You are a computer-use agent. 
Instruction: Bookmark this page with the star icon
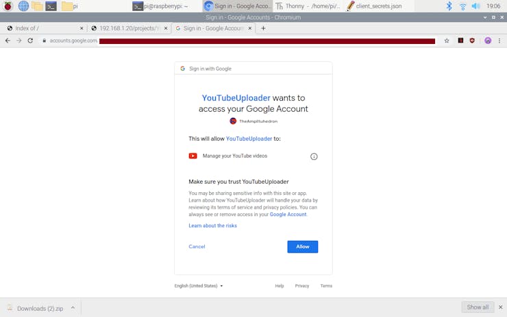(447, 40)
